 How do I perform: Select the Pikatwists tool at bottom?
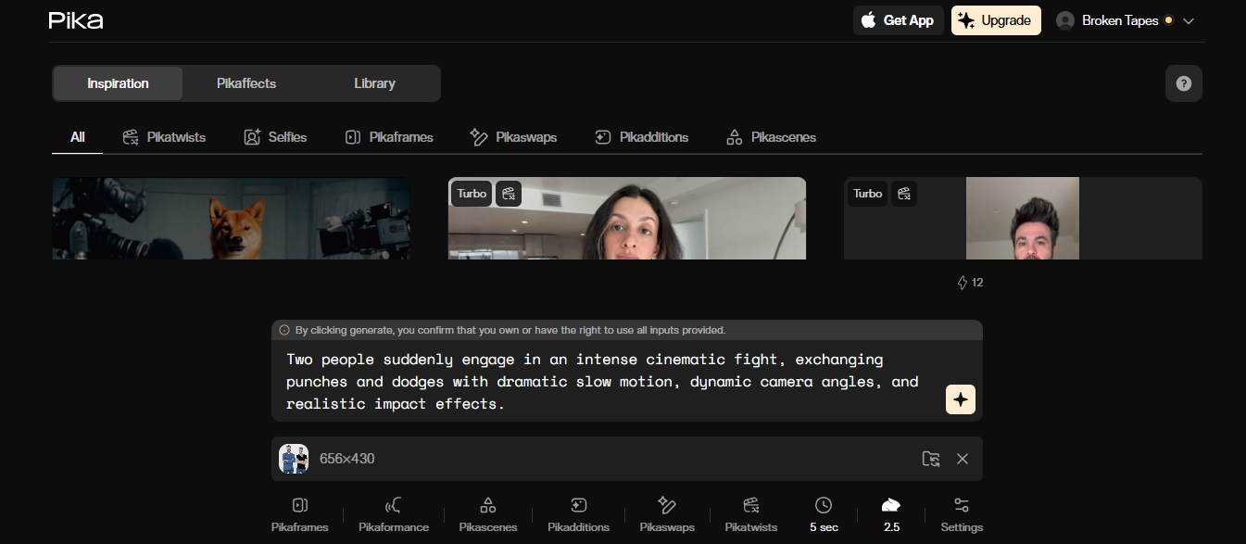[x=751, y=515]
